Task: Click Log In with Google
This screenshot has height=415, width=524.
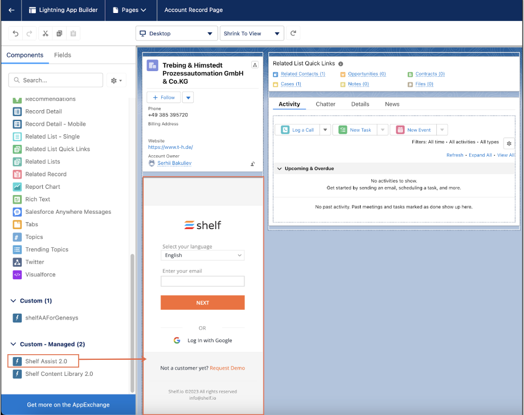Action: tap(203, 341)
